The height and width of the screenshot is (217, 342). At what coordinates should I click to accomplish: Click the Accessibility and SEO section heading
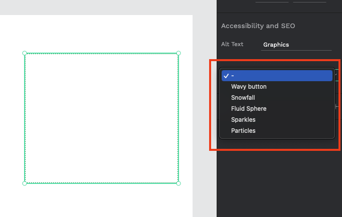pos(258,26)
